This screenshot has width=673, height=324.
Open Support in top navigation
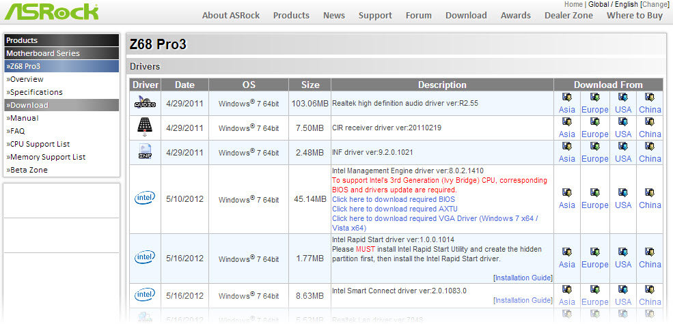click(376, 16)
